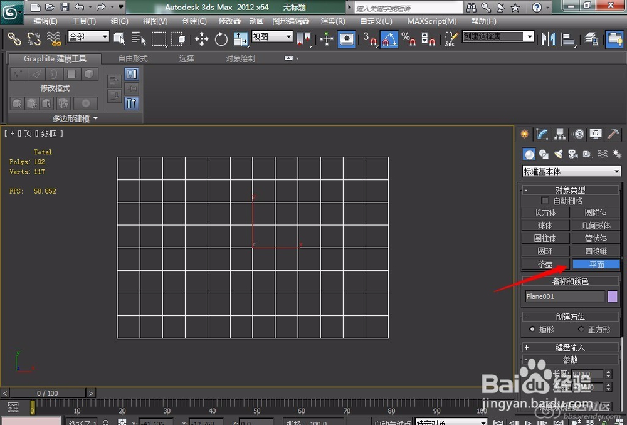Click the time slider showing 0 / 100
The height and width of the screenshot is (425, 627).
coord(47,393)
